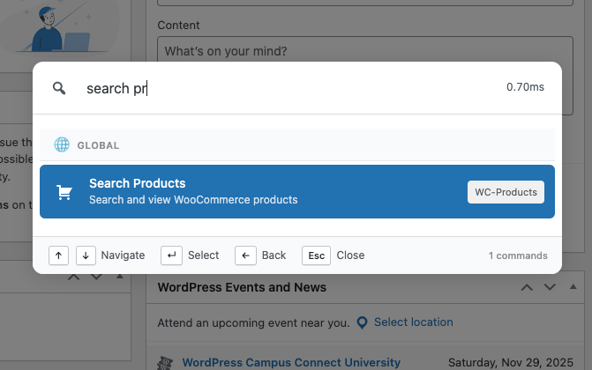Screen dimensions: 592x370
Task: Click the WC-Products badge
Action: click(x=506, y=192)
